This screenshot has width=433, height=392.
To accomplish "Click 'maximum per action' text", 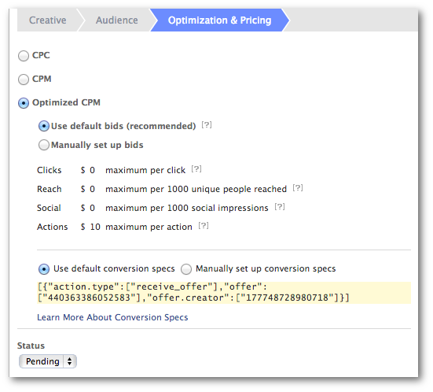I will (x=149, y=227).
